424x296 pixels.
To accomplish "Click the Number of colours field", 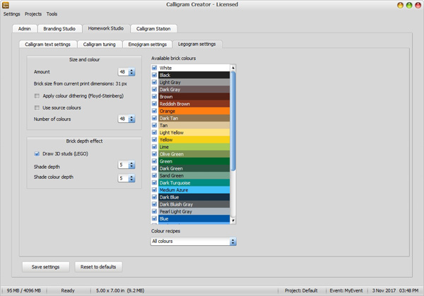I will [123, 119].
